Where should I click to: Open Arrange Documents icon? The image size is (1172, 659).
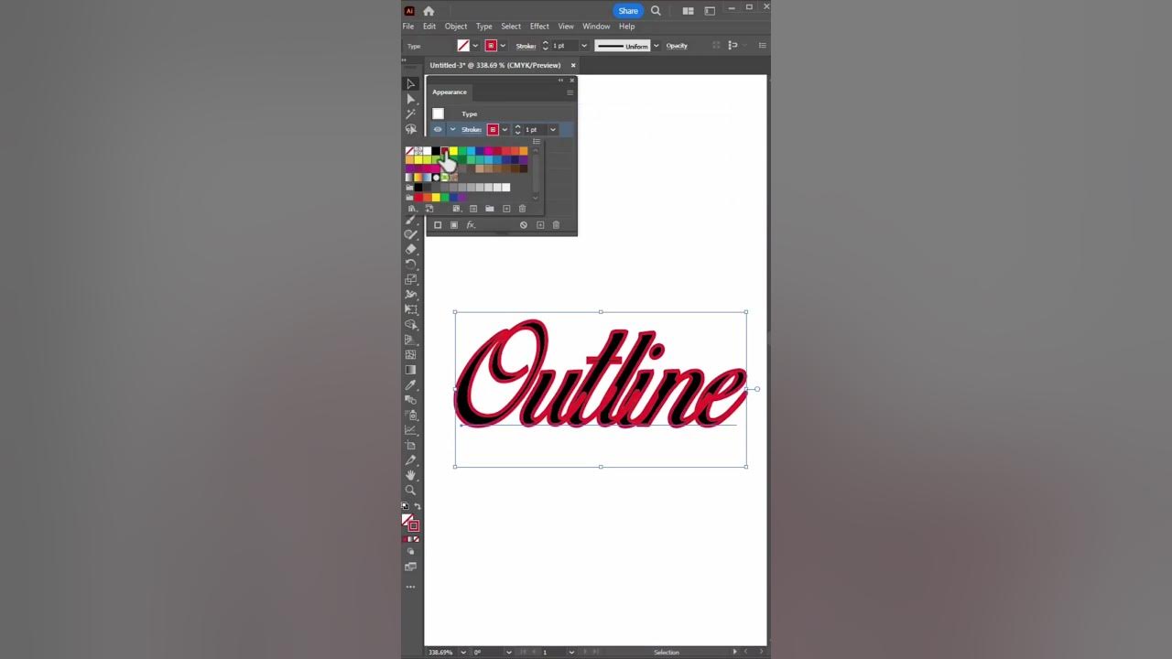(688, 11)
